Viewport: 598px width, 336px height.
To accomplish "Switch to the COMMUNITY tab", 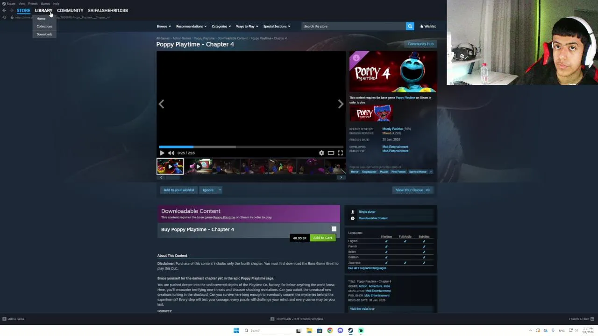I will pos(70,10).
